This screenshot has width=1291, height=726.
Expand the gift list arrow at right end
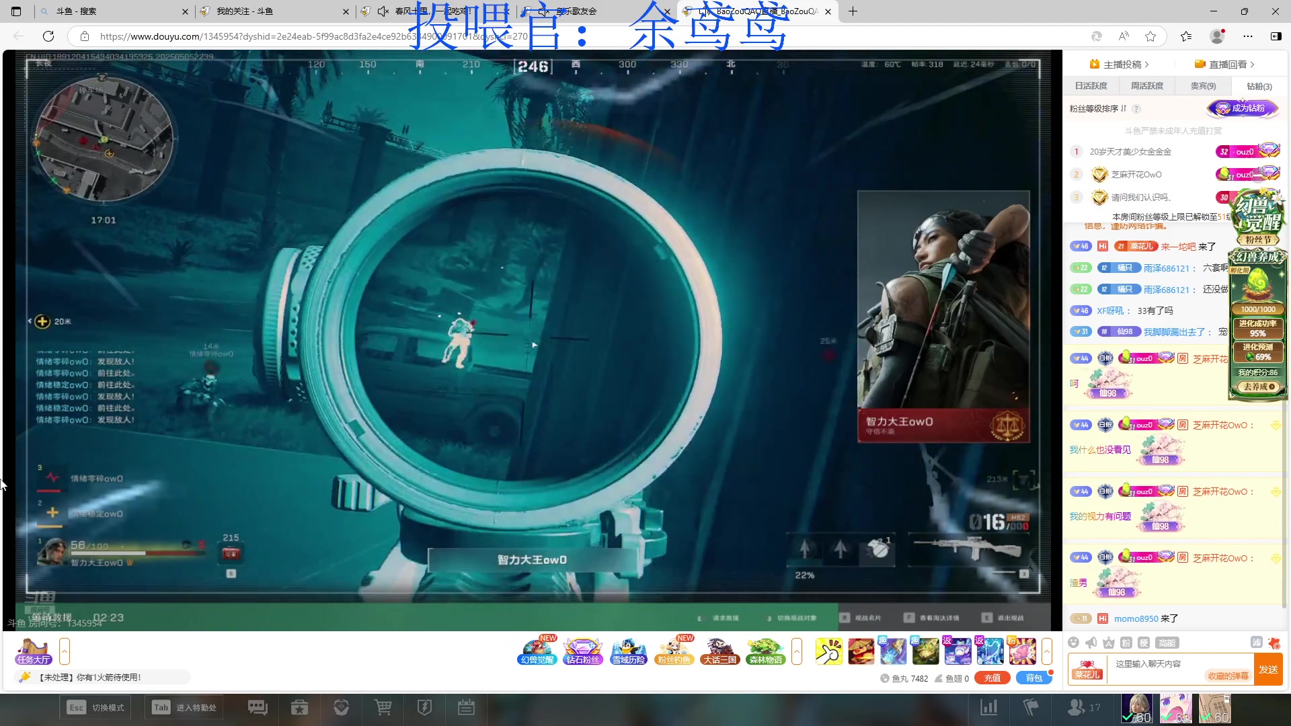point(1047,651)
